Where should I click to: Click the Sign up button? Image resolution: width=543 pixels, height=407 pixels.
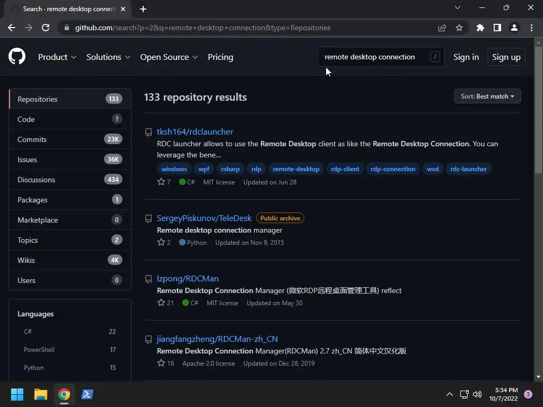tap(506, 57)
